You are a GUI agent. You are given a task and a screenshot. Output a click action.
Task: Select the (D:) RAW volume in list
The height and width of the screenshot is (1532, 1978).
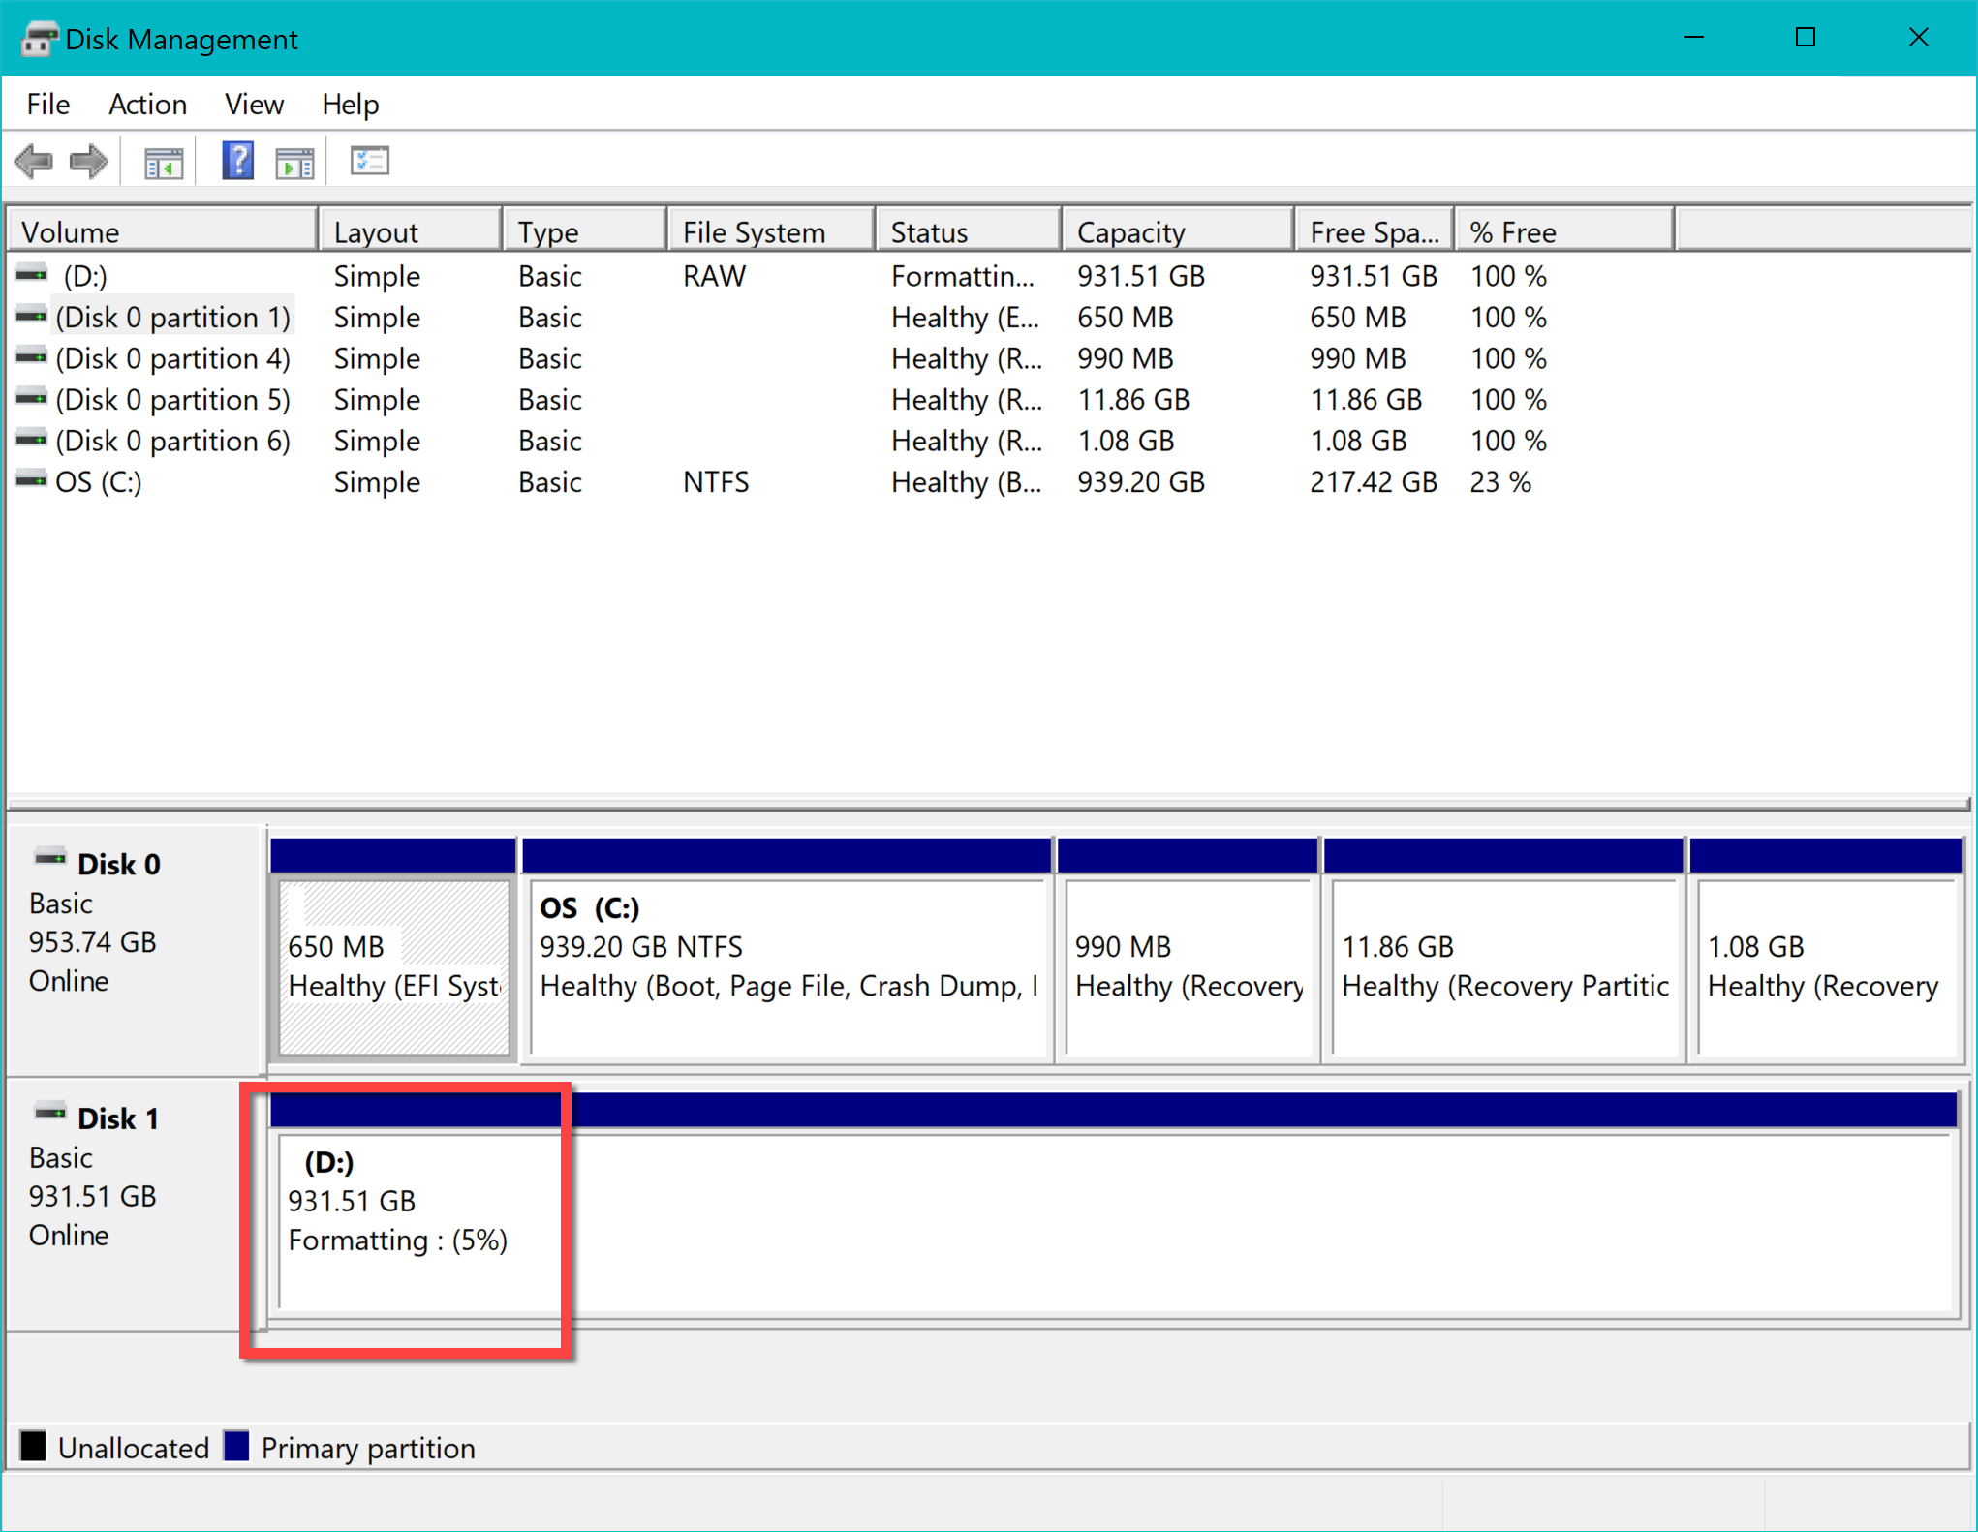tap(85, 276)
